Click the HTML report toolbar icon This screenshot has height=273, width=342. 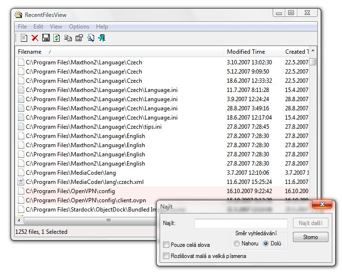(x=24, y=38)
